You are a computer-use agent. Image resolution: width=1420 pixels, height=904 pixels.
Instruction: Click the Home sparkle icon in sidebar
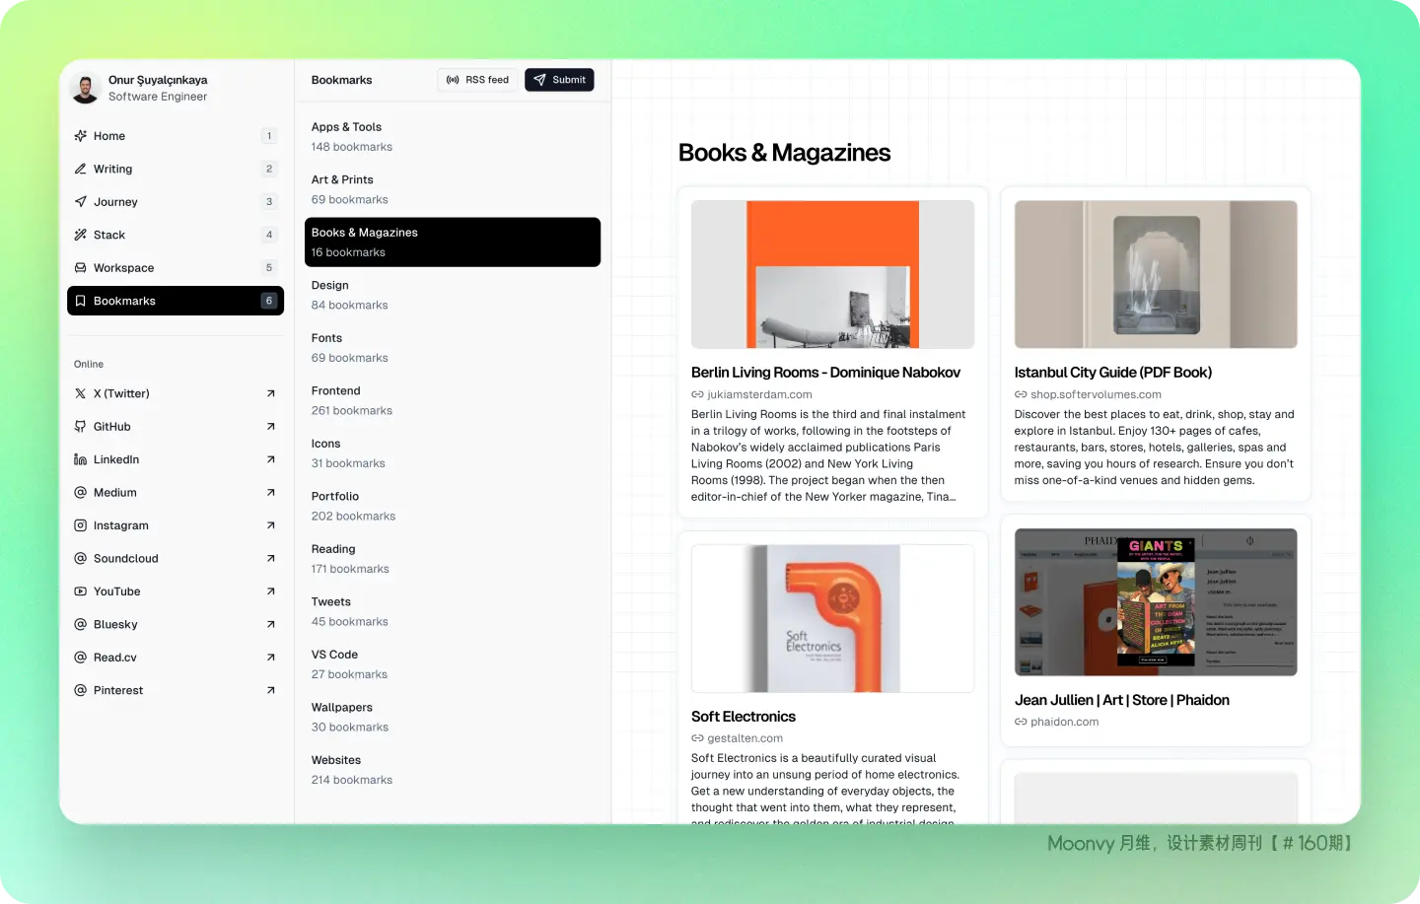tap(81, 136)
